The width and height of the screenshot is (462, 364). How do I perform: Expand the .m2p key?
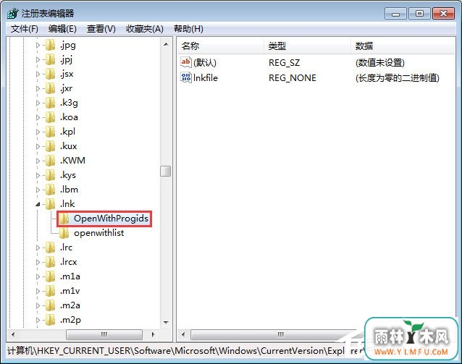point(38,320)
